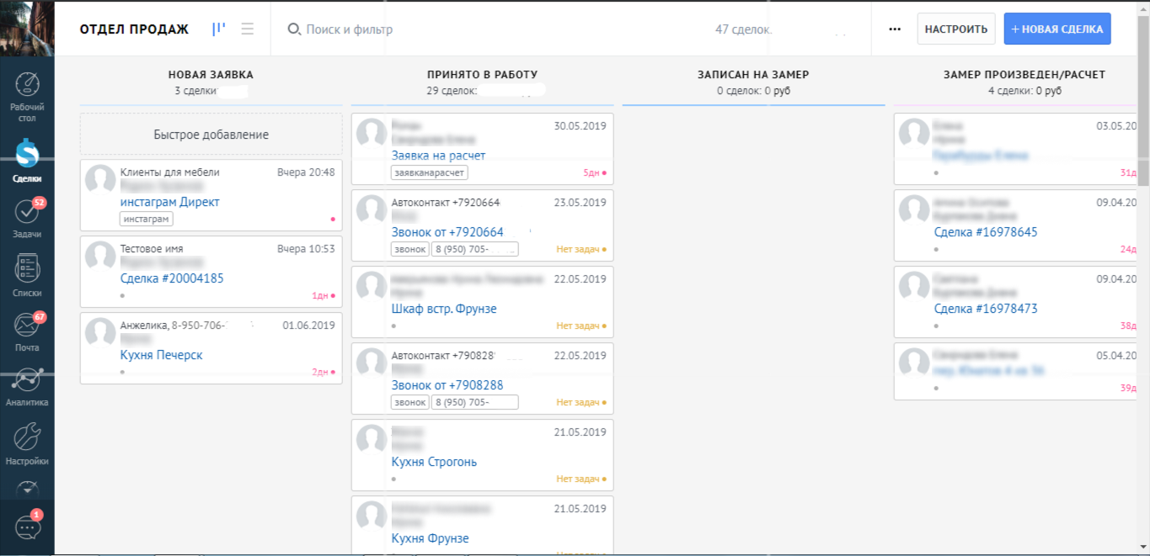Screen dimensions: 1150x556
Task: Open chat bubble with notification badge
Action: (27, 527)
